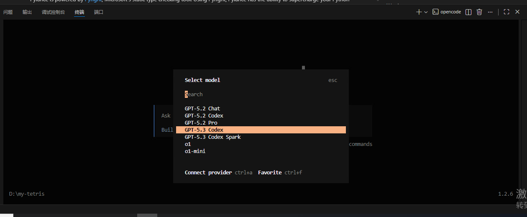Image resolution: width=527 pixels, height=217 pixels.
Task: Maximize the panel size
Action: (507, 12)
